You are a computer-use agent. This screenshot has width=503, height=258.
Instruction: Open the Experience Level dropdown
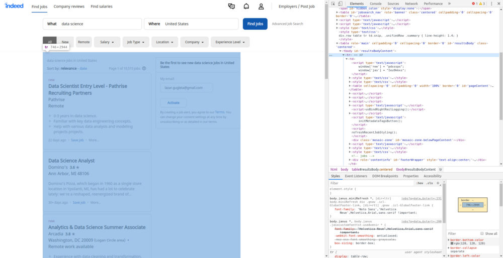tap(230, 42)
